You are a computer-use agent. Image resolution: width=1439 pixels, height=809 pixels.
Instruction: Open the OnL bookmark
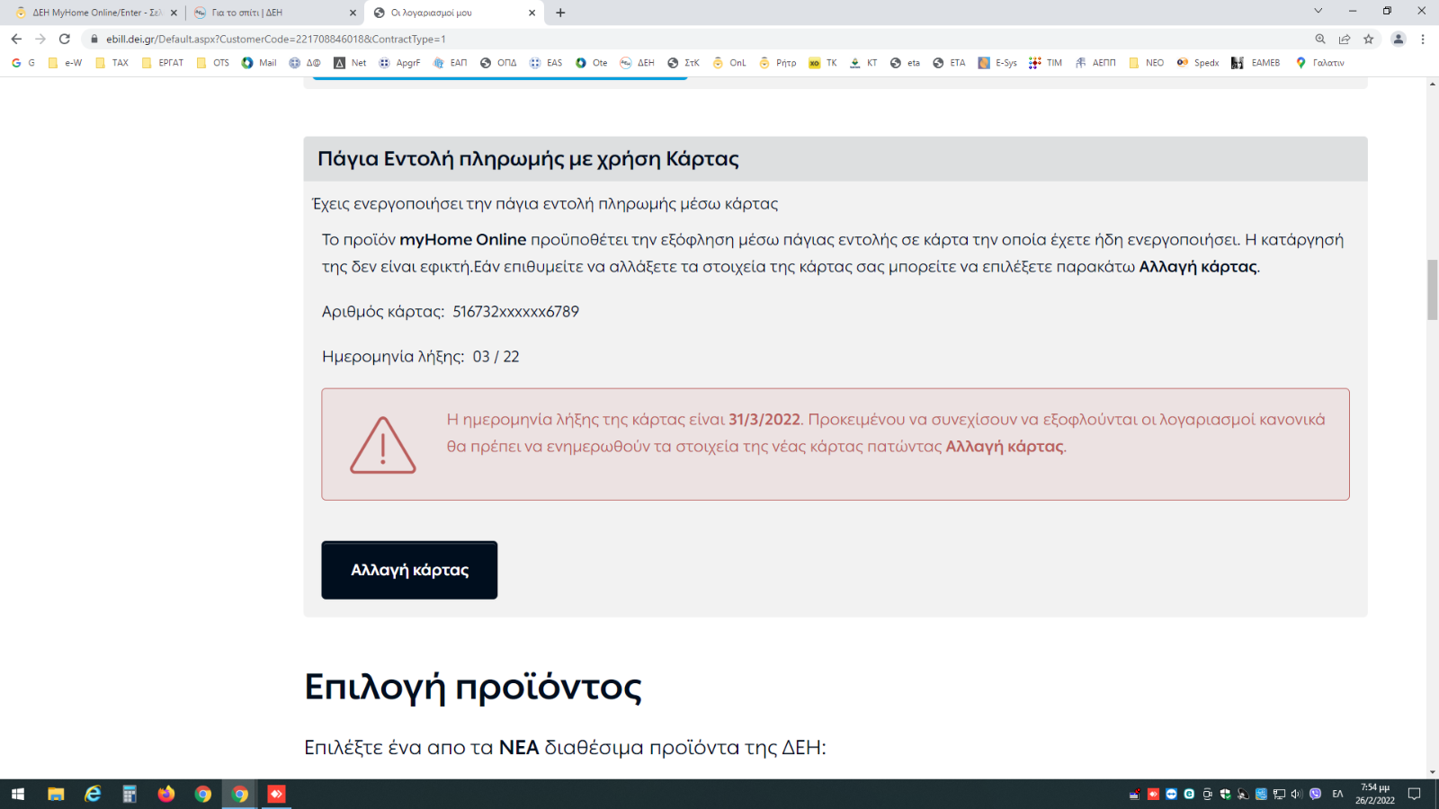pos(729,63)
